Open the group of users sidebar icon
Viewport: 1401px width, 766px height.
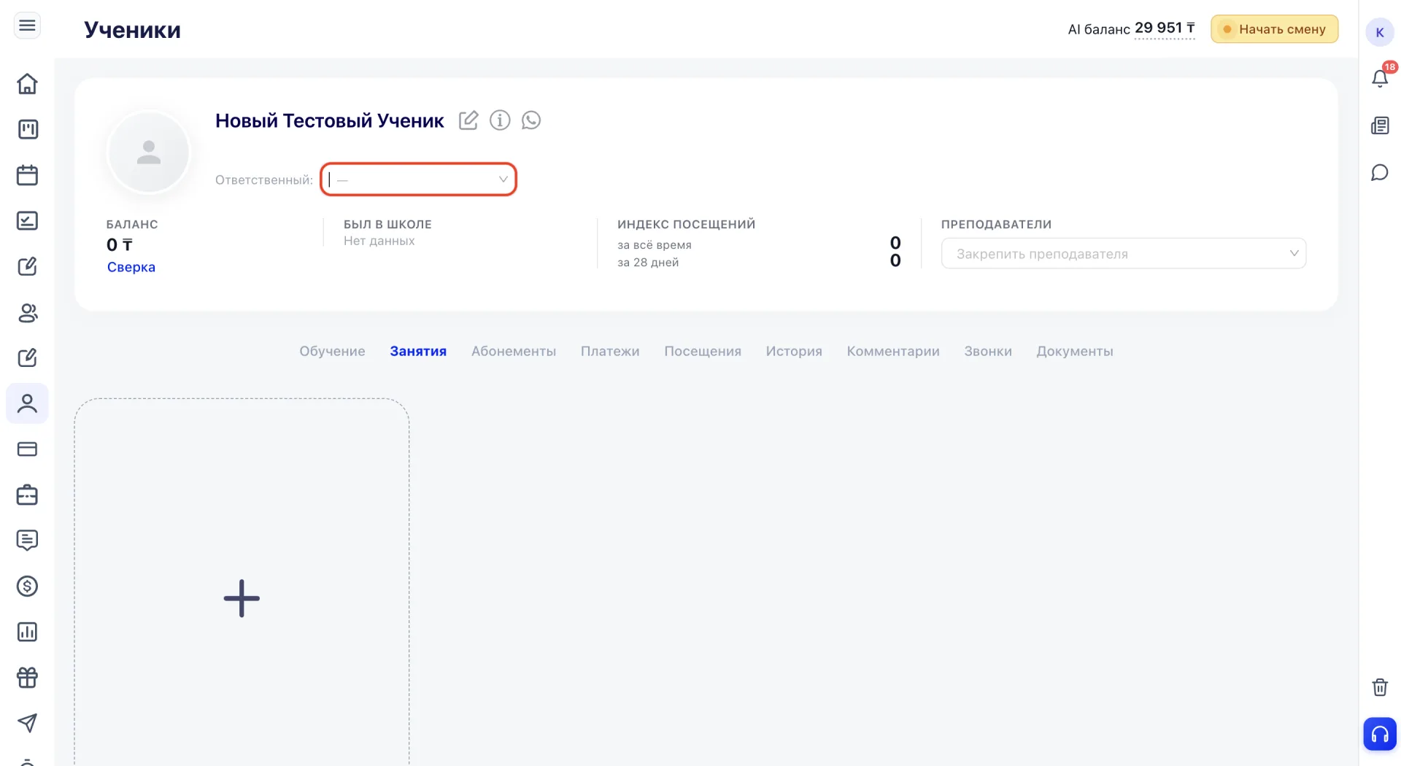click(27, 312)
